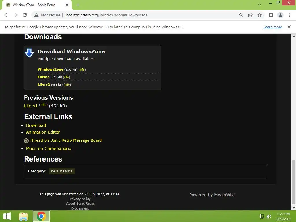Click the Sonic Retro star bullet icon
296x222 pixels.
click(26, 141)
